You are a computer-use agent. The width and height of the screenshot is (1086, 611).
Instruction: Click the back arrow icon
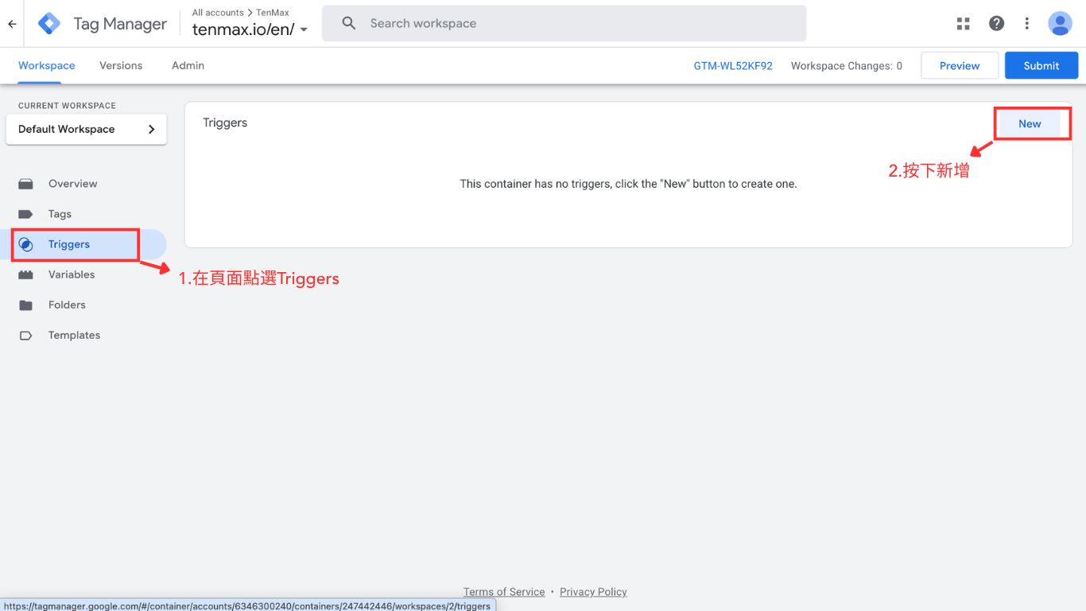click(x=12, y=24)
